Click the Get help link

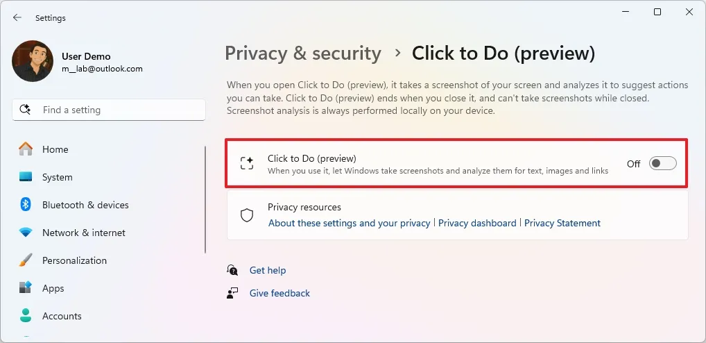267,270
